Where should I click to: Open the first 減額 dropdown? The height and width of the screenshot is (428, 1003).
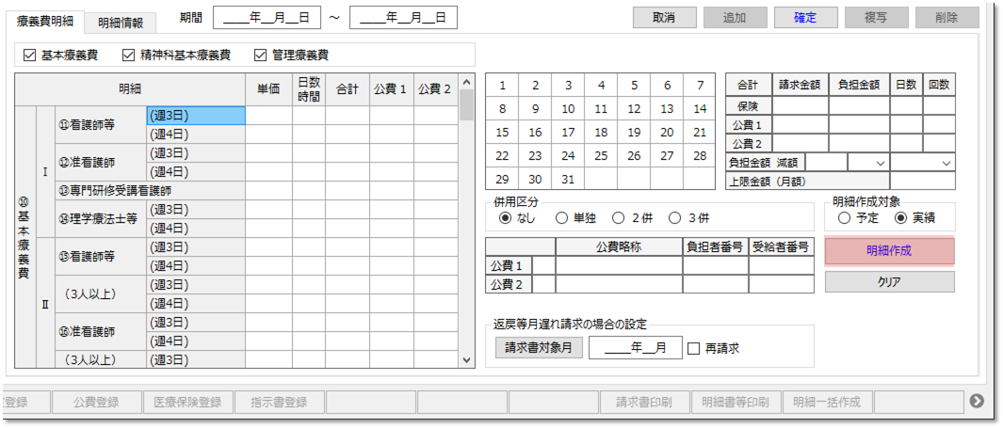click(868, 162)
